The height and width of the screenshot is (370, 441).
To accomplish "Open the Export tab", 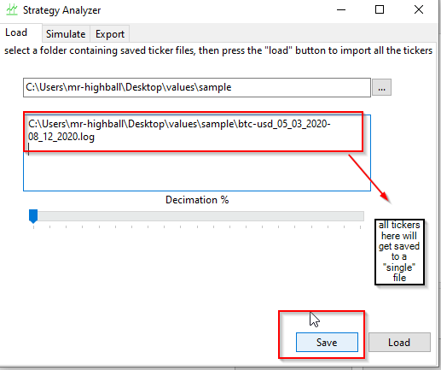I will [x=110, y=34].
